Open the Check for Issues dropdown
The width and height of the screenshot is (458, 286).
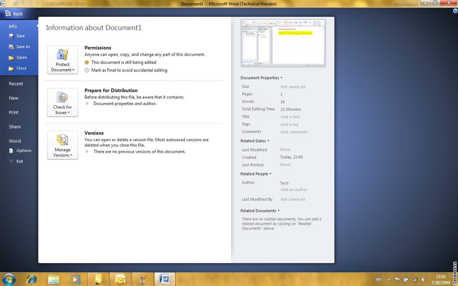point(63,102)
